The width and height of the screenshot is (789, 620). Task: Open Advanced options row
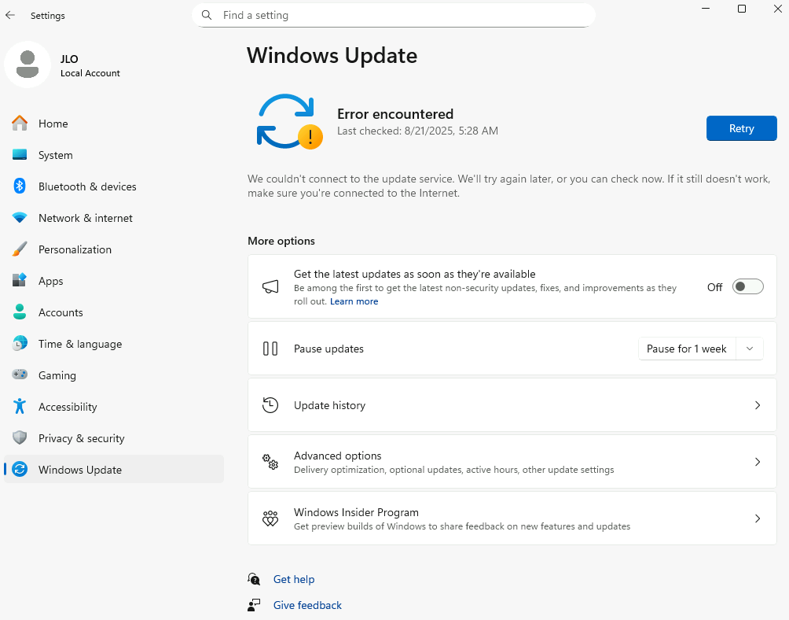(x=512, y=462)
